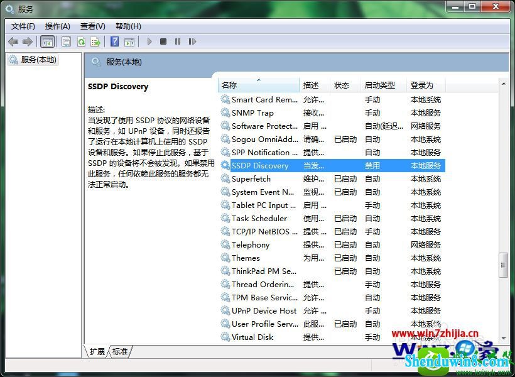Click the gear icon beside Task Scheduler
Viewport: 515px width, 377px height.
click(x=225, y=218)
